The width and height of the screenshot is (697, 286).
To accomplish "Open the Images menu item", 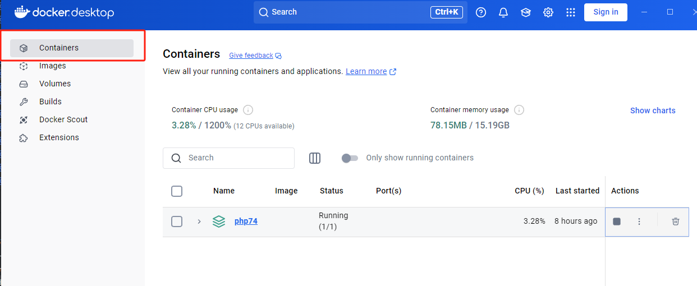I will (x=72, y=66).
